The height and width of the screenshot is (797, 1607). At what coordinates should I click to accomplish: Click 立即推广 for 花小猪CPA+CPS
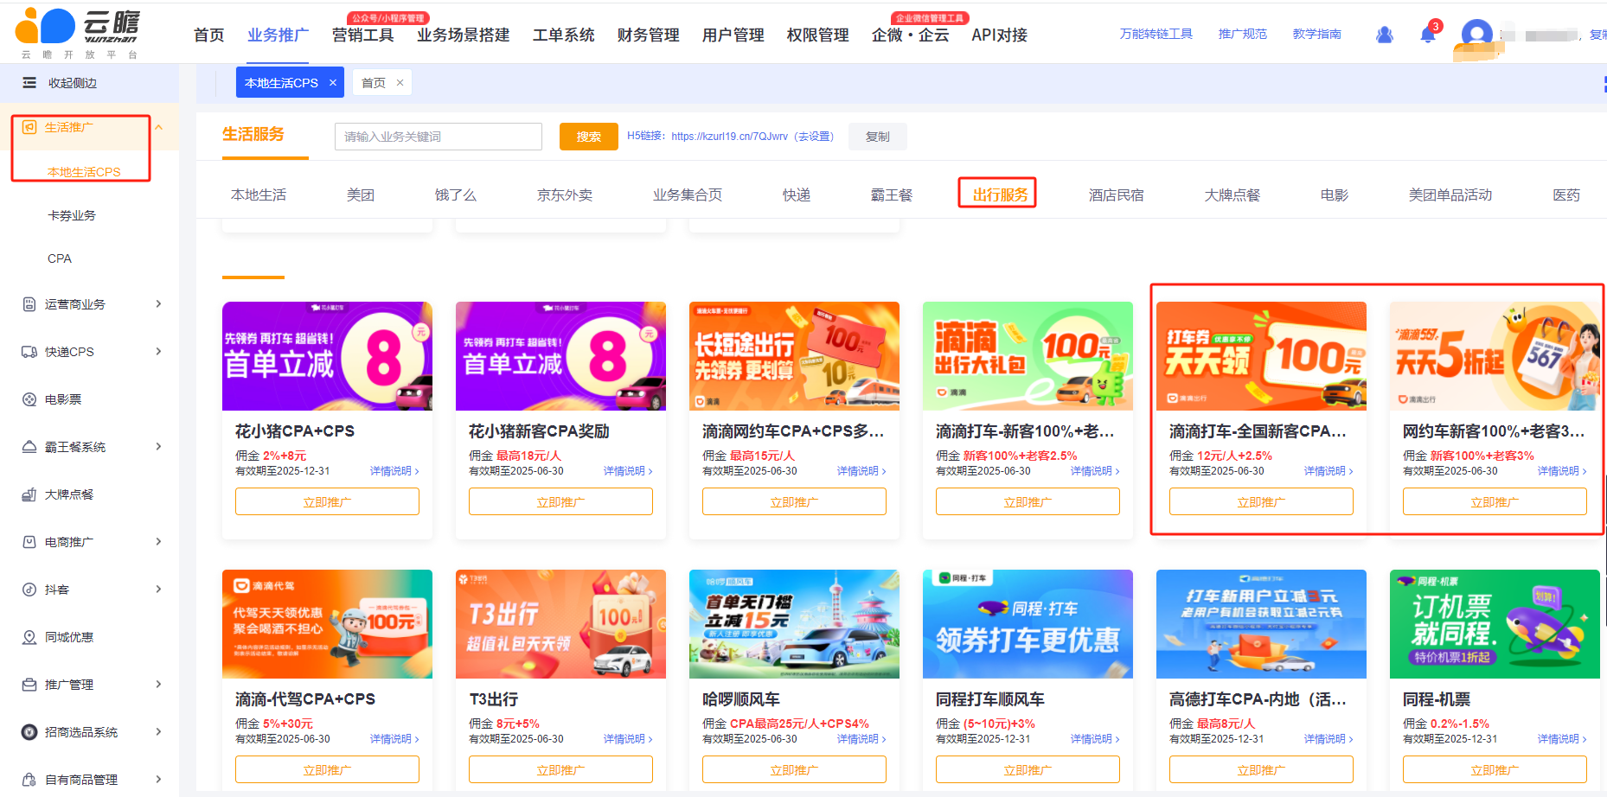coord(327,501)
